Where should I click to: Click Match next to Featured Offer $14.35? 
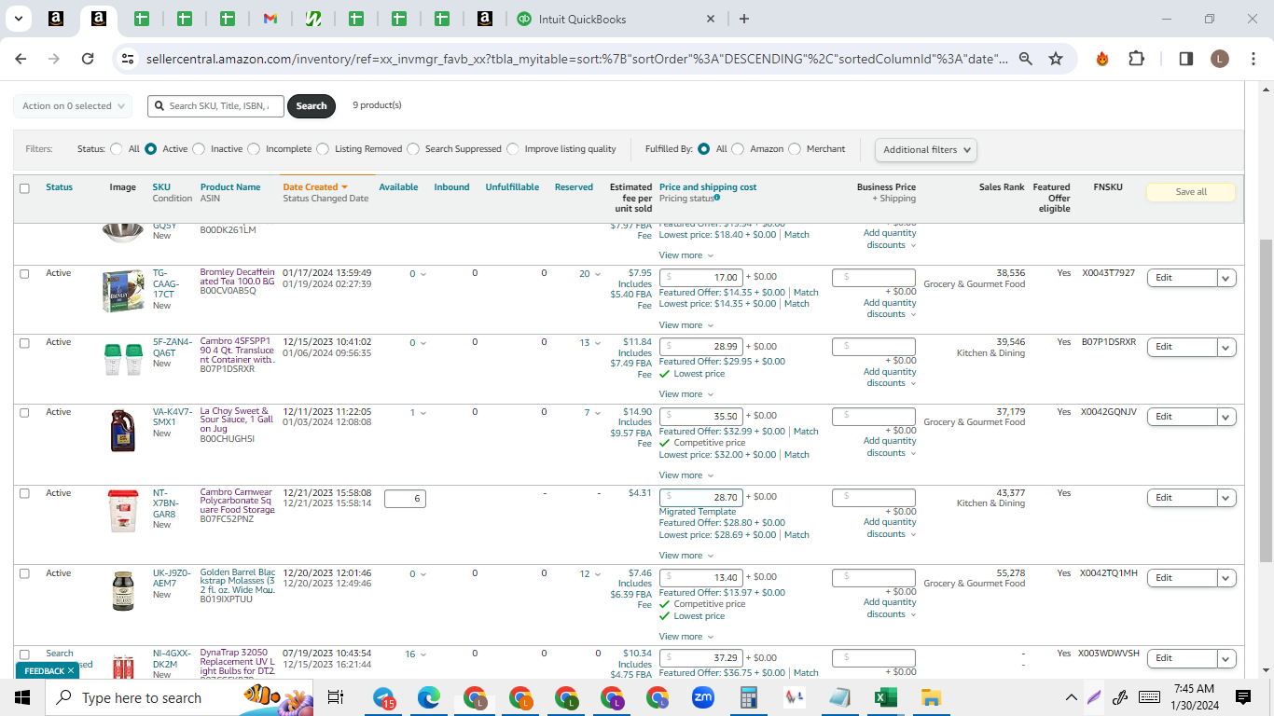coord(806,293)
